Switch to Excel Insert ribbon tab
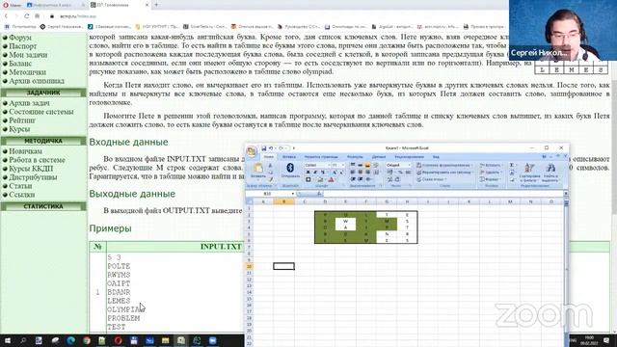The width and height of the screenshot is (617, 347). click(289, 157)
